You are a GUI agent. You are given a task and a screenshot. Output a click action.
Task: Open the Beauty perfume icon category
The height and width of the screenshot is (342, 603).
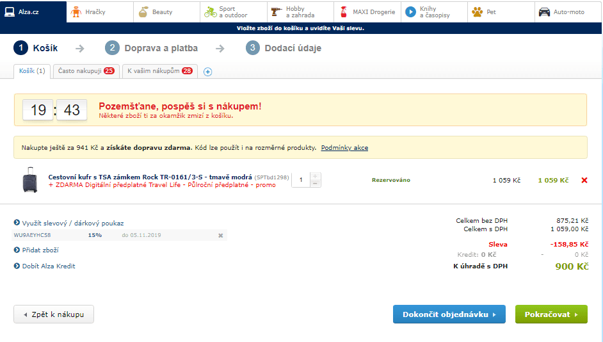143,12
